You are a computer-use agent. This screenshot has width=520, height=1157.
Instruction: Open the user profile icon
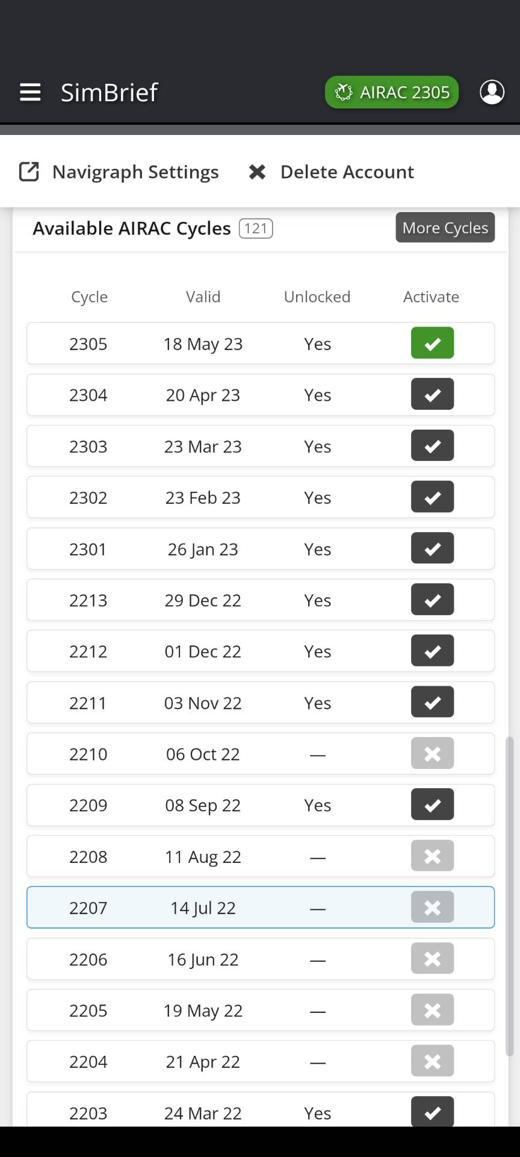pos(492,92)
